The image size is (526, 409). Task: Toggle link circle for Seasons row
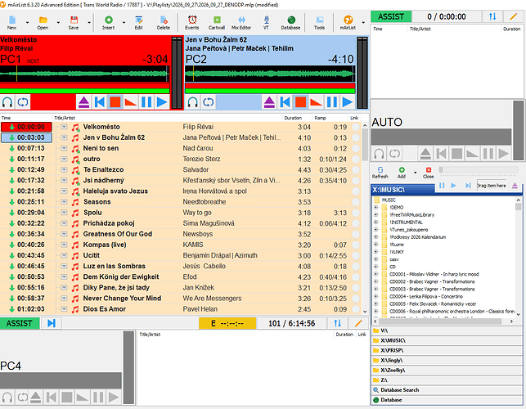[356, 202]
